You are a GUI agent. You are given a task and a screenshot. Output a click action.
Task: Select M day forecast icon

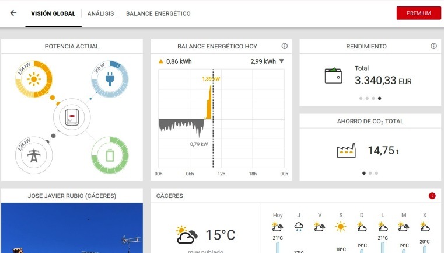(404, 227)
